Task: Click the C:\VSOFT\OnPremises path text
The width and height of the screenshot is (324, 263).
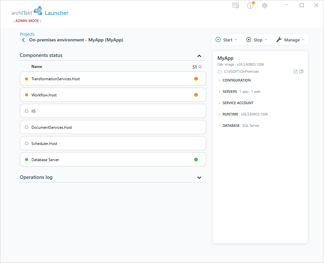Action: [242, 71]
